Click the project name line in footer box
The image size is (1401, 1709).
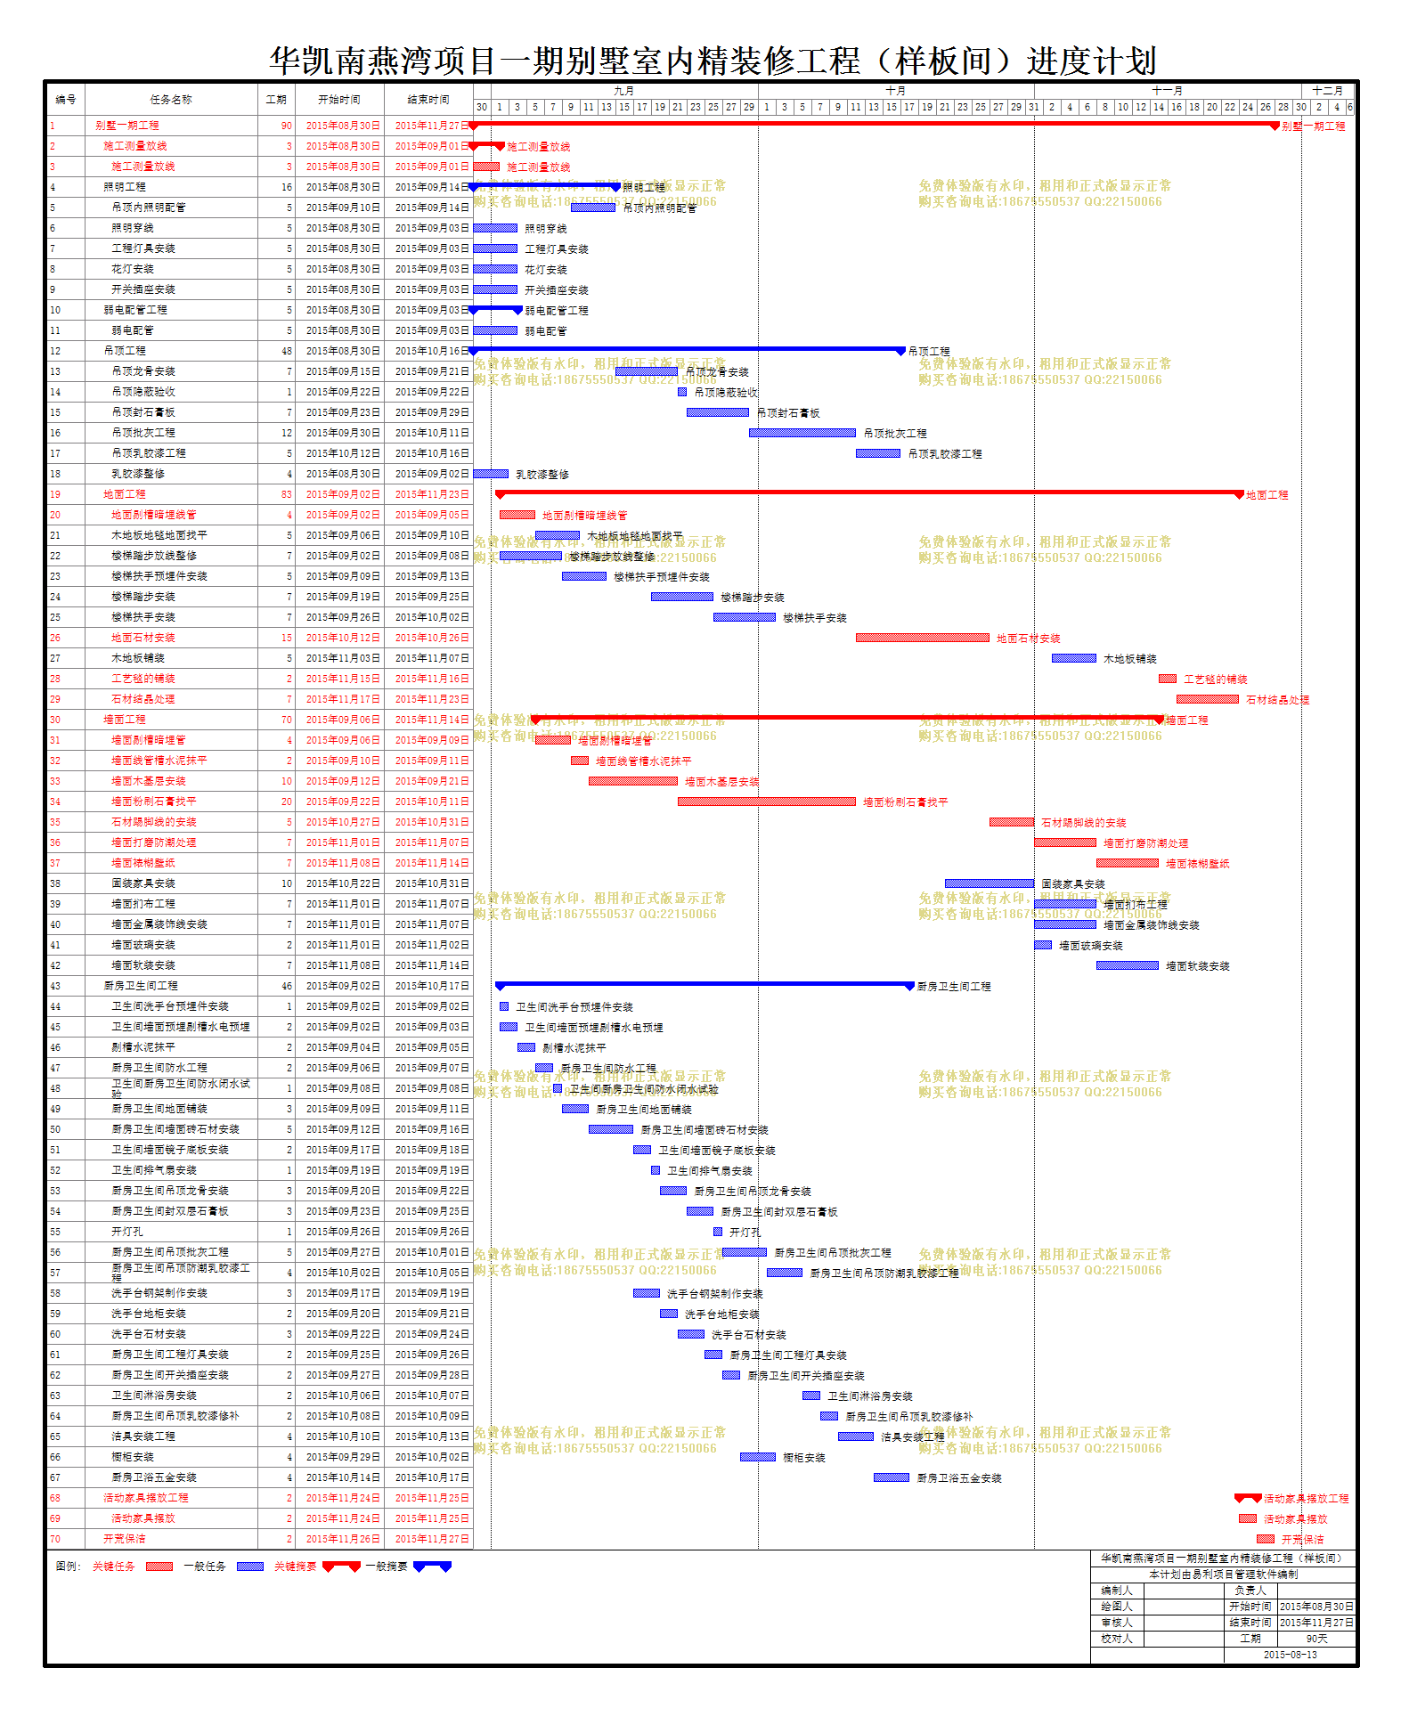point(1222,1558)
